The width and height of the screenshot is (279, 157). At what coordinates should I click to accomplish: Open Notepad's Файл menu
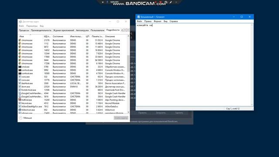pyautogui.click(x=139, y=21)
